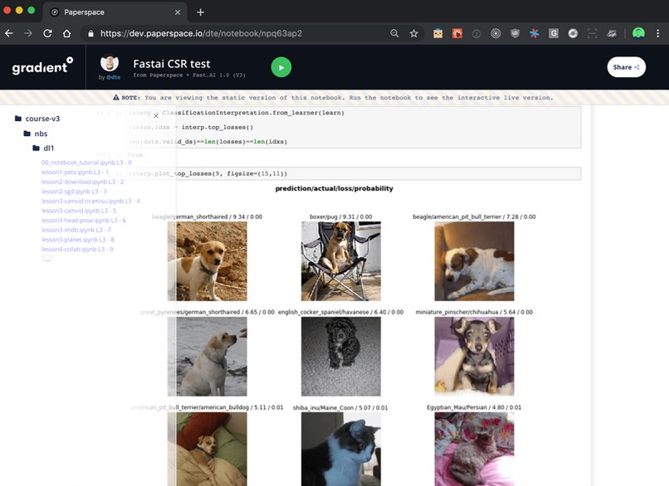669x486 pixels.
Task: Collapse the dl1 folder
Action: coord(48,148)
